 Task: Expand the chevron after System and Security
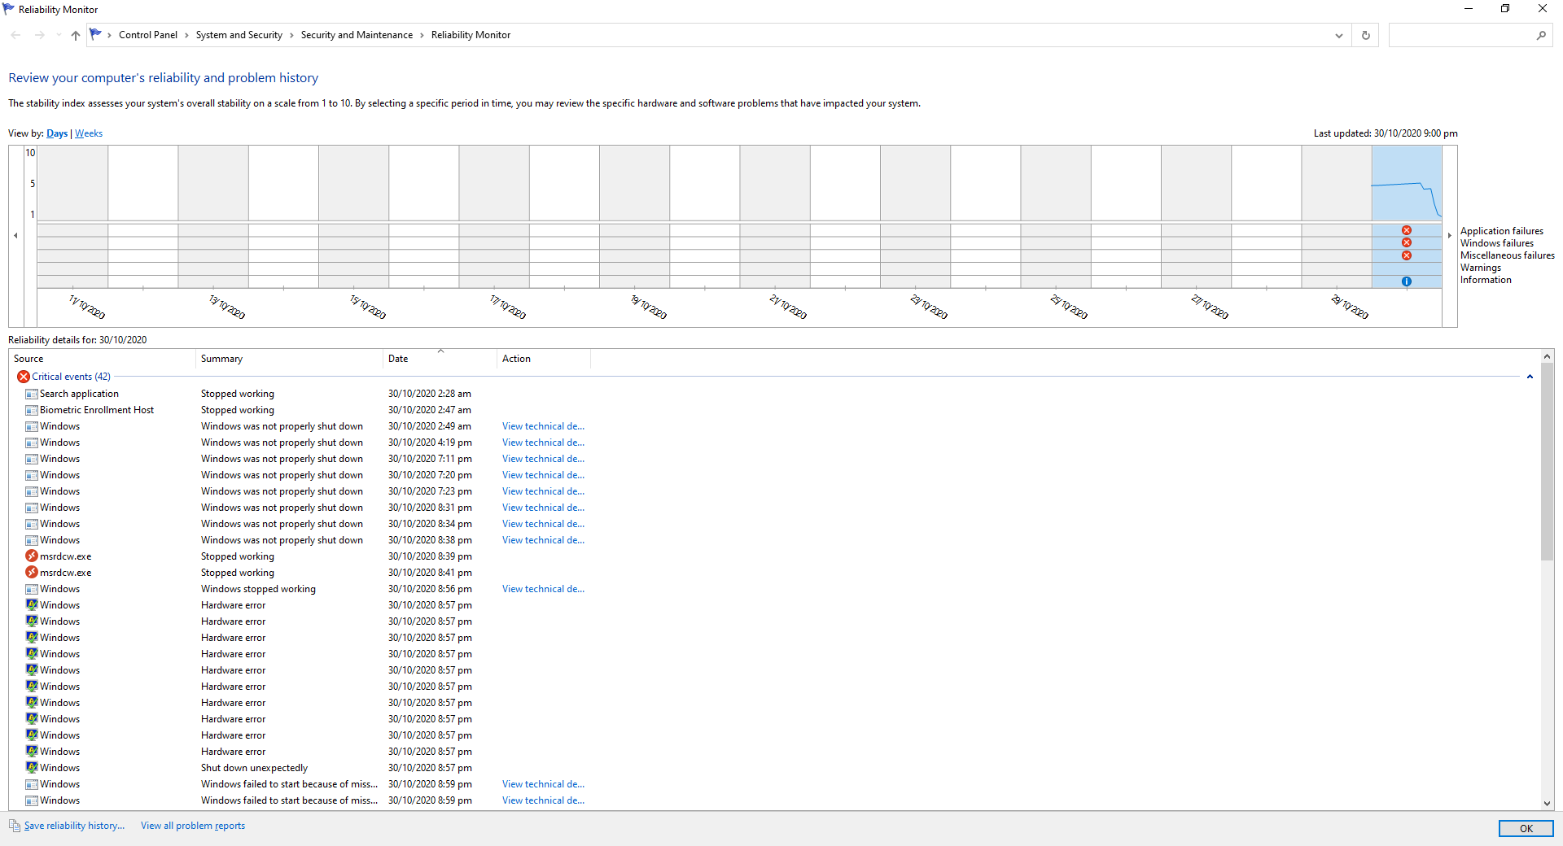[291, 35]
